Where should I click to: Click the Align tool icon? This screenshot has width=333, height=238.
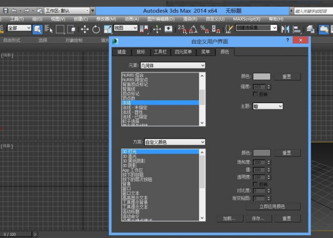click(297, 29)
